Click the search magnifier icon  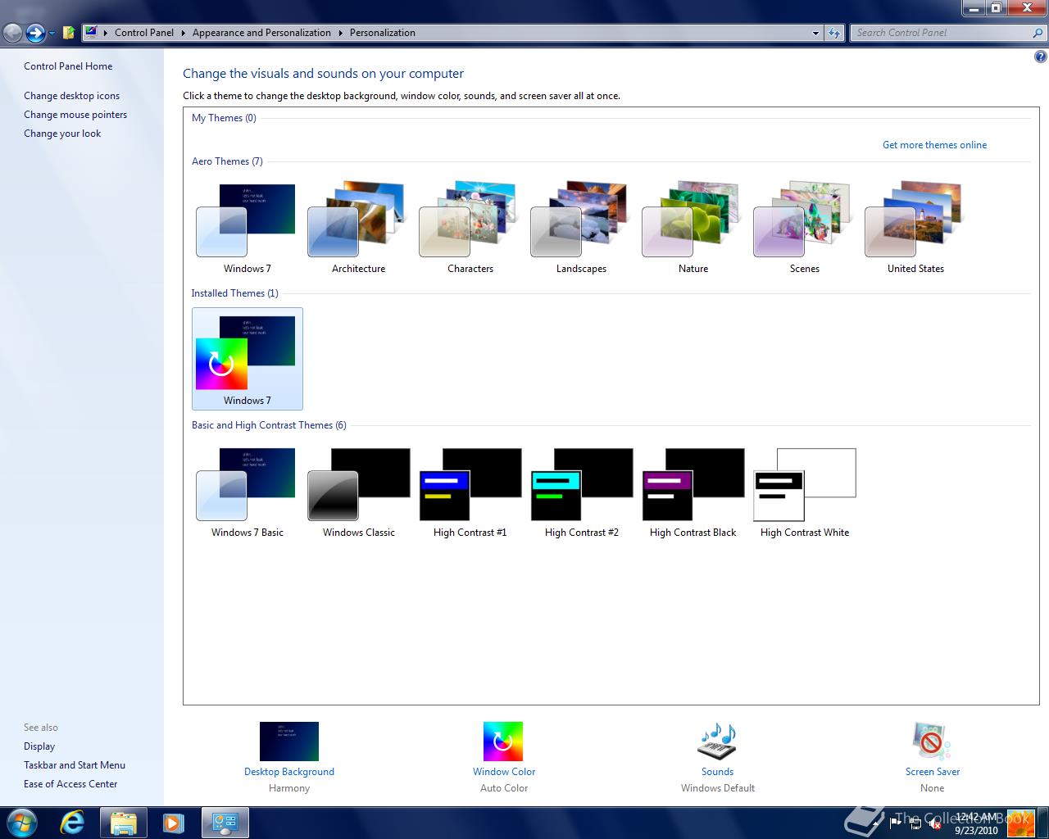(1038, 33)
